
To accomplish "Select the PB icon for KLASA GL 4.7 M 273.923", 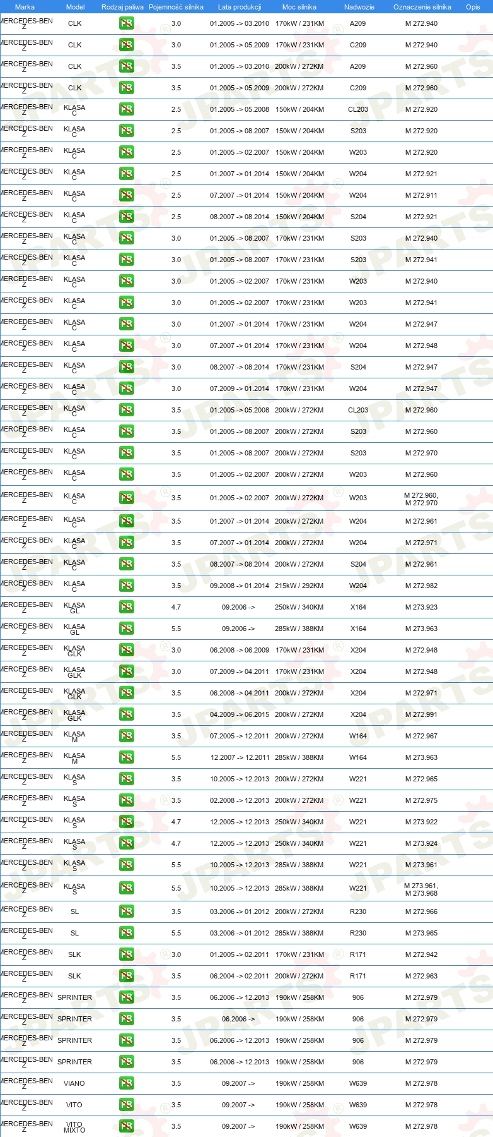I will pos(126,608).
